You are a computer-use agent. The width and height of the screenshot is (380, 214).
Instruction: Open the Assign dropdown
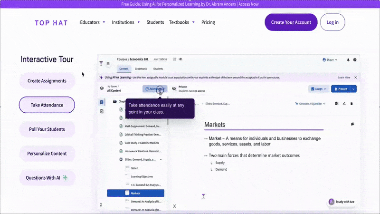click(319, 89)
